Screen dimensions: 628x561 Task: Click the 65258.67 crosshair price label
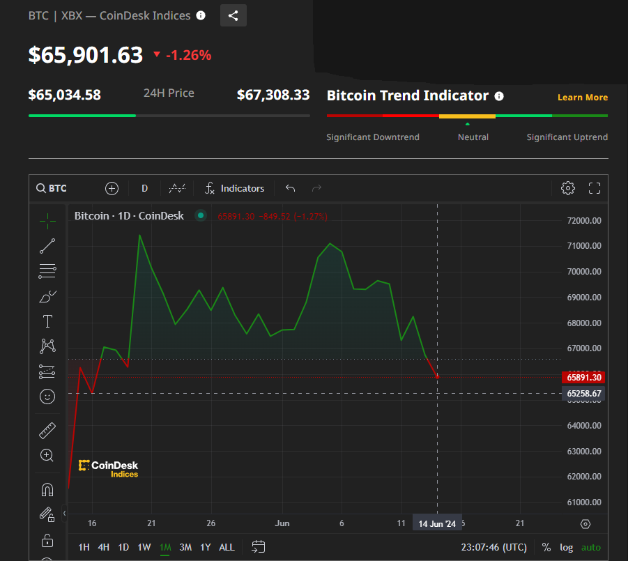click(x=583, y=394)
